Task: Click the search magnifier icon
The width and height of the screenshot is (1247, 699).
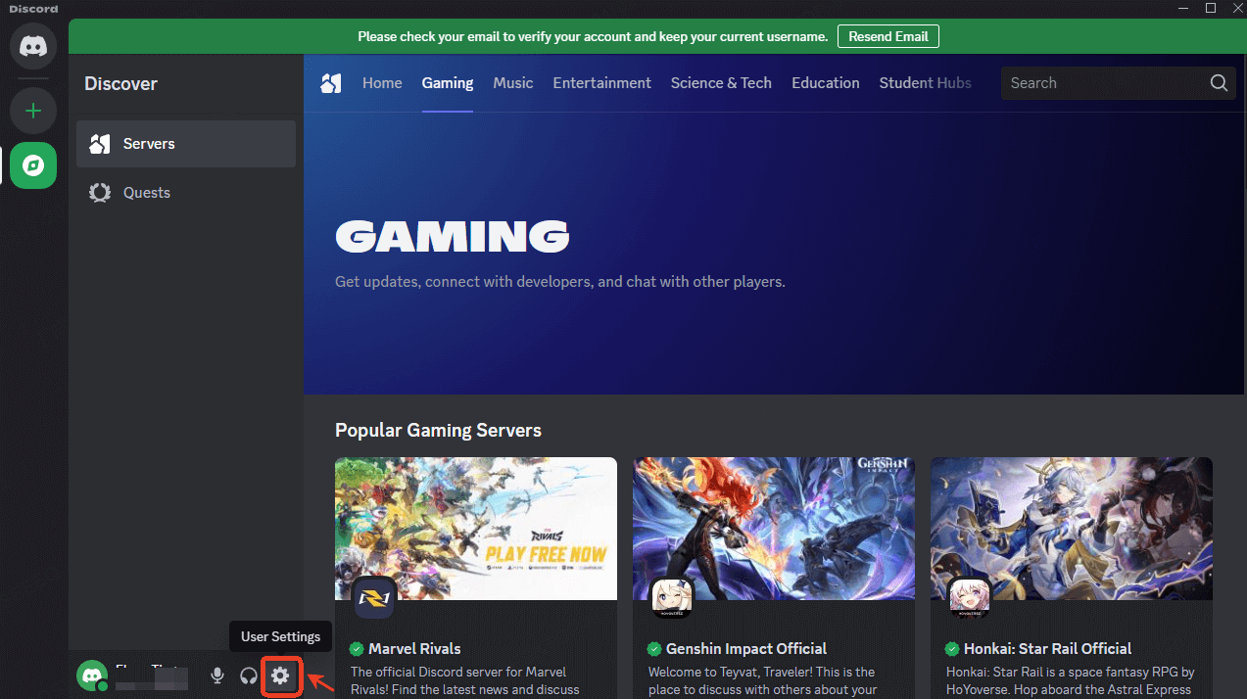Action: pos(1219,83)
